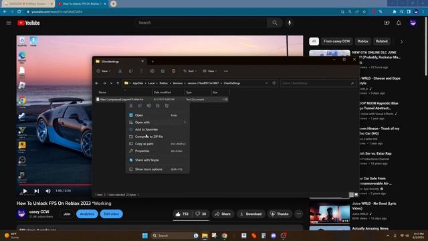428x241 pixels.
Task: Click the YouTube search input field
Action: 201,23
